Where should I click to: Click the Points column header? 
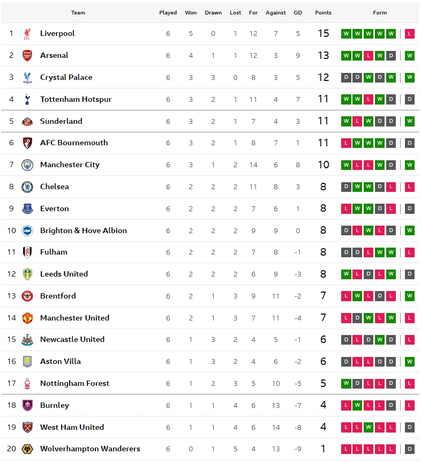[323, 13]
